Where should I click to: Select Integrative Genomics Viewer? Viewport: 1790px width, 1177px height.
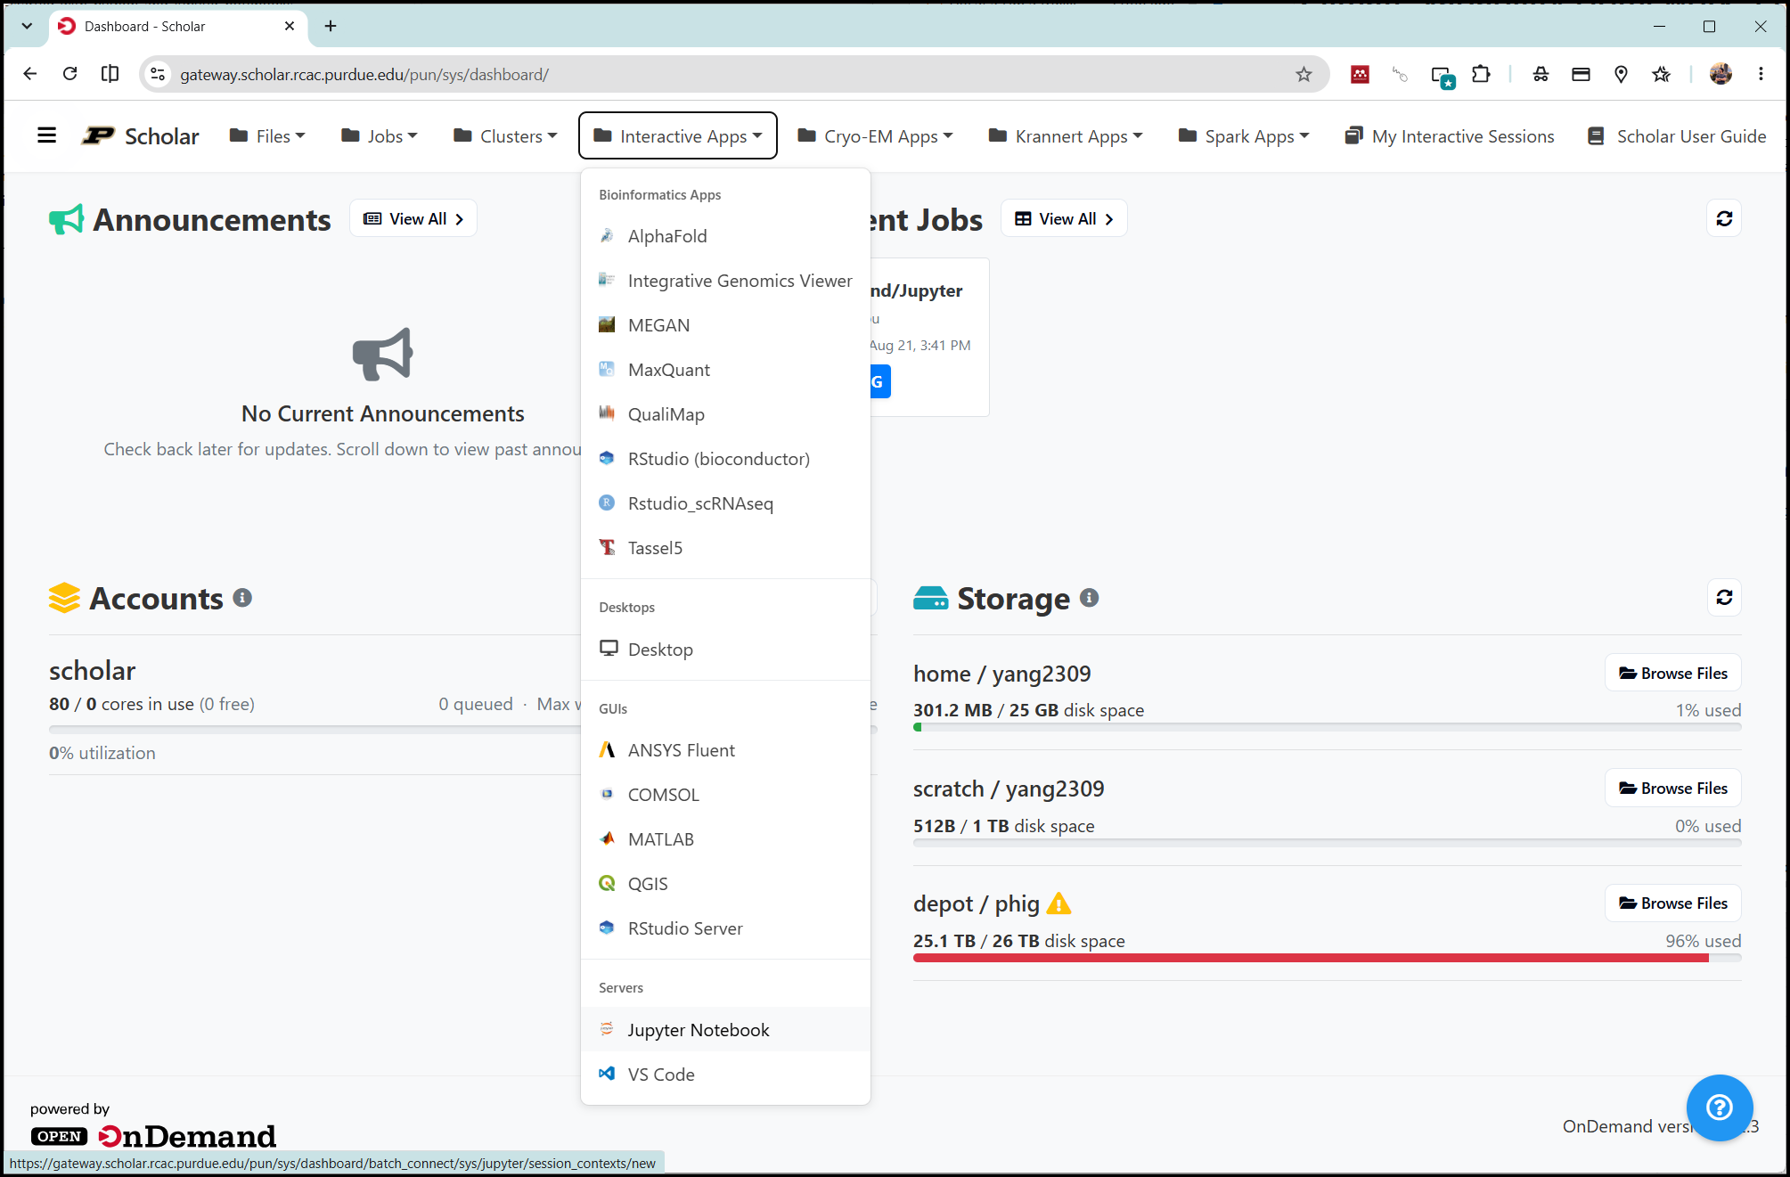pyautogui.click(x=725, y=281)
